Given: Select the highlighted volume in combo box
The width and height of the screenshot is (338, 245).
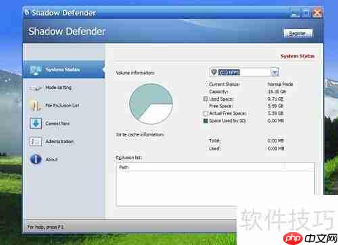Looking at the screenshot, I should (x=229, y=72).
